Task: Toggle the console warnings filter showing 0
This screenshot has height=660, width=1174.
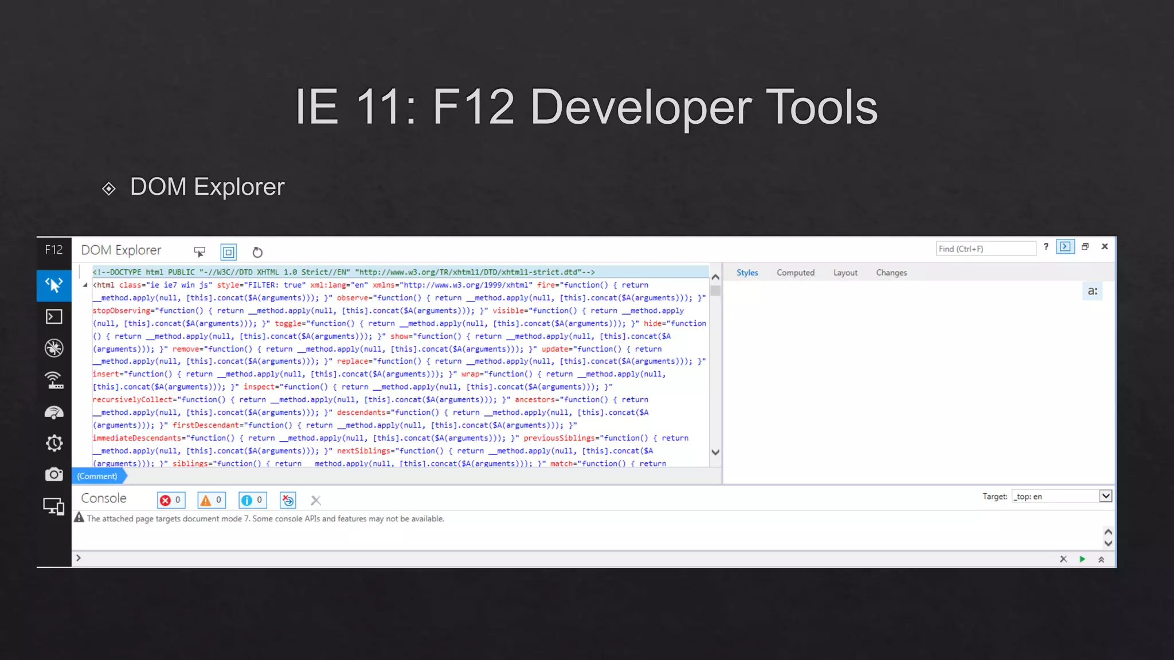Action: click(x=212, y=500)
